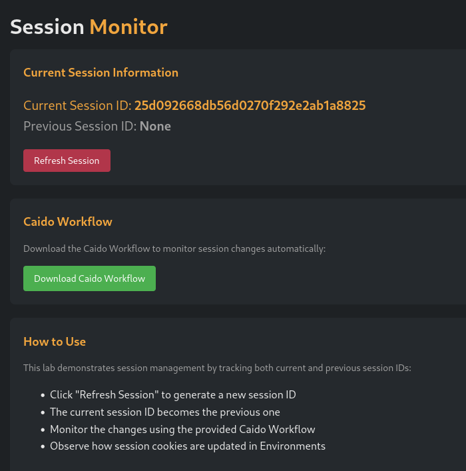The width and height of the screenshot is (466, 471).
Task: Click the word "Environments" in the last bullet
Action: pyautogui.click(x=293, y=446)
